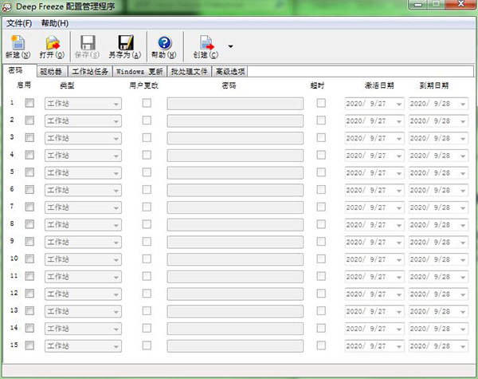The image size is (478, 379).
Task: Toggle 用户更改 checkbox in row 7
Action: click(147, 207)
